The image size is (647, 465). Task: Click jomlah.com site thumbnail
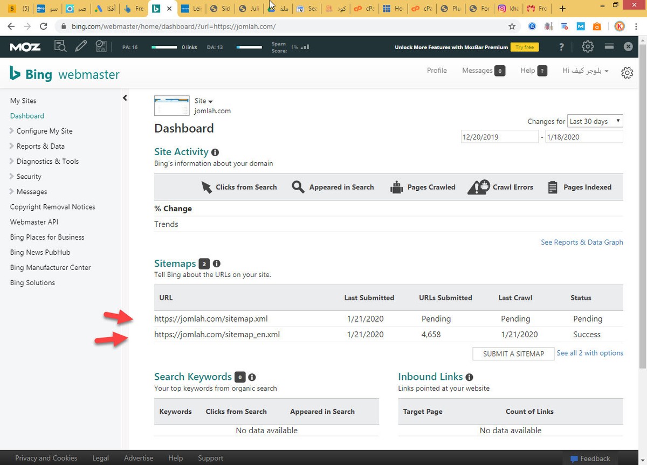coord(172,106)
